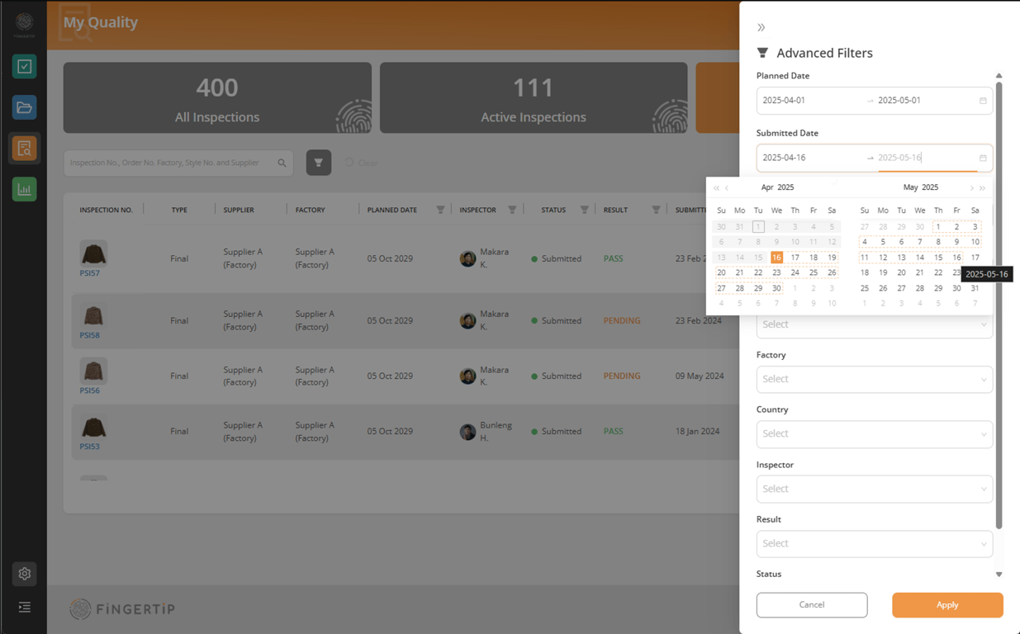This screenshot has height=634, width=1020.
Task: Open inspection link PSI56
Action: tap(89, 390)
